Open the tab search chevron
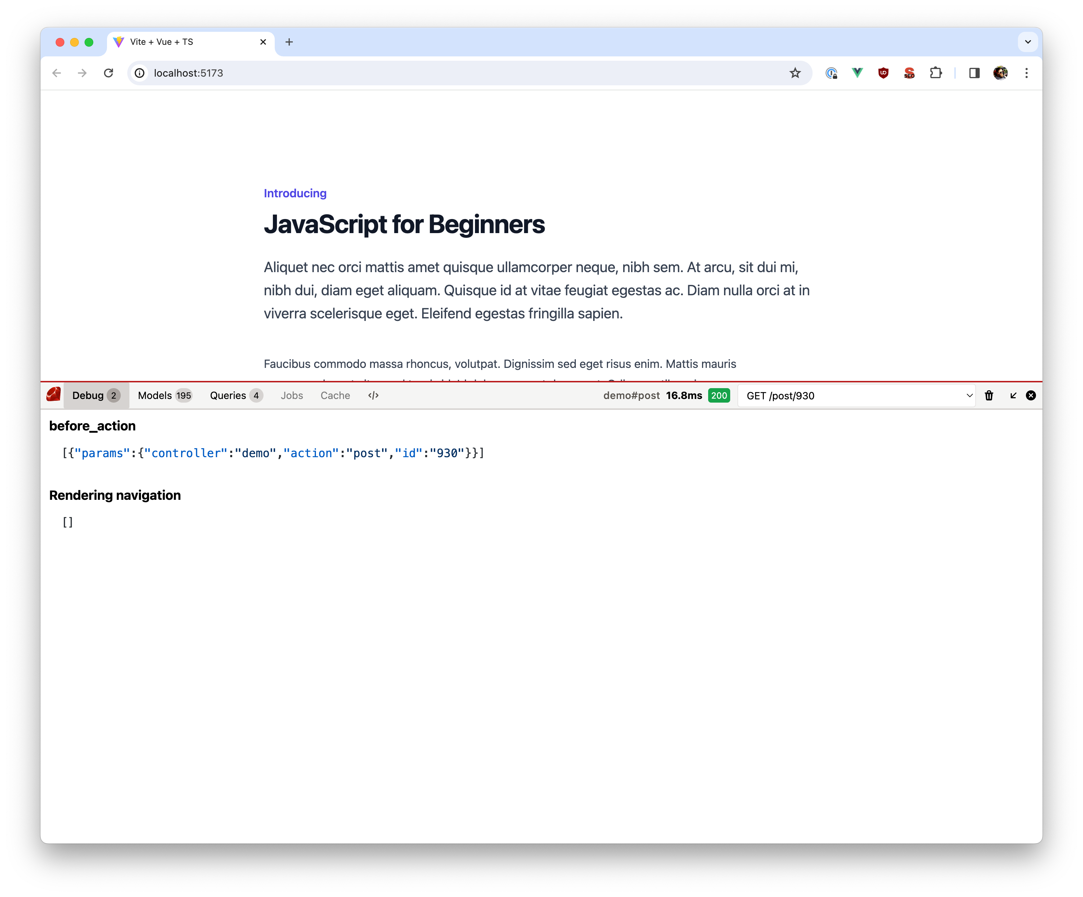1083x897 pixels. [1027, 42]
